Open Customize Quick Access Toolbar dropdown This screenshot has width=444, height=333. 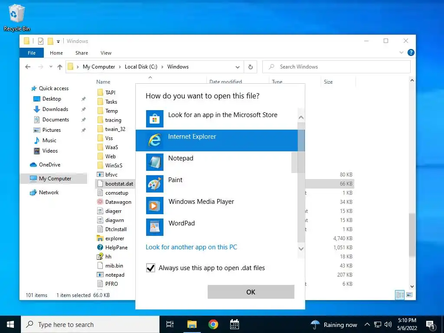pos(58,41)
